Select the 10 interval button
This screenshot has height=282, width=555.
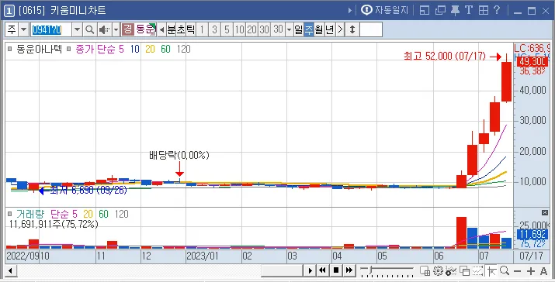[x=239, y=29]
